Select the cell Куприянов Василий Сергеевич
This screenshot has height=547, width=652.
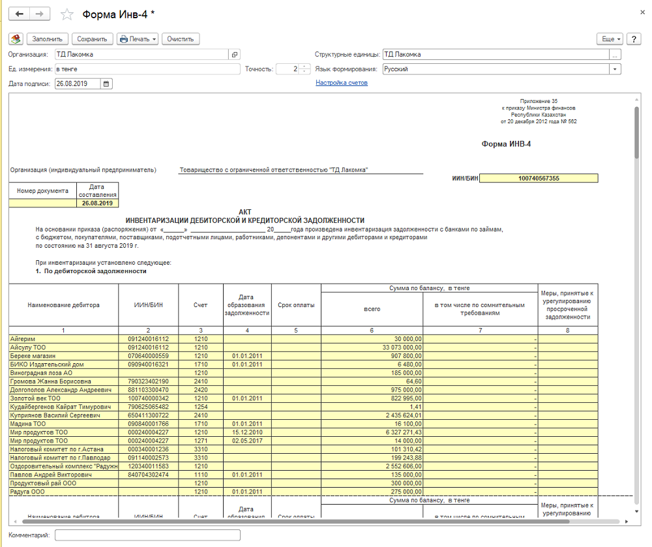pyautogui.click(x=64, y=415)
